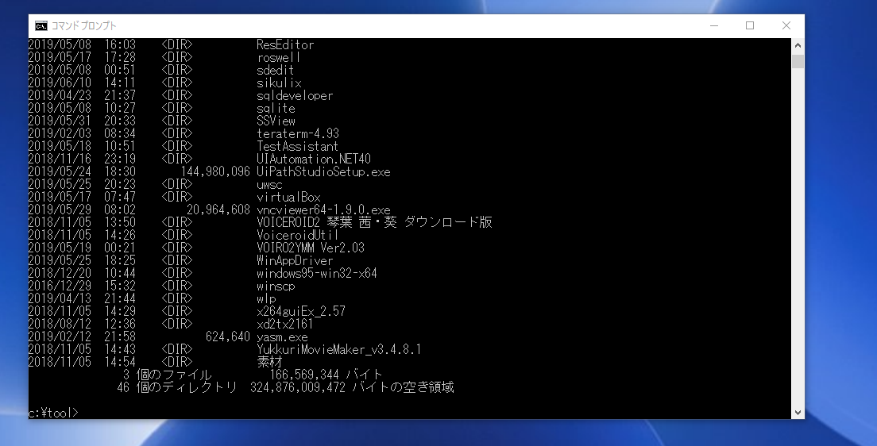The height and width of the screenshot is (446, 877).
Task: Click the 46 個のディレクトリ summary text
Action: [177, 387]
